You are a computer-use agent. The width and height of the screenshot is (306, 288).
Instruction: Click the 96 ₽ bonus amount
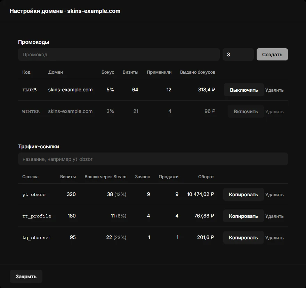210,111
